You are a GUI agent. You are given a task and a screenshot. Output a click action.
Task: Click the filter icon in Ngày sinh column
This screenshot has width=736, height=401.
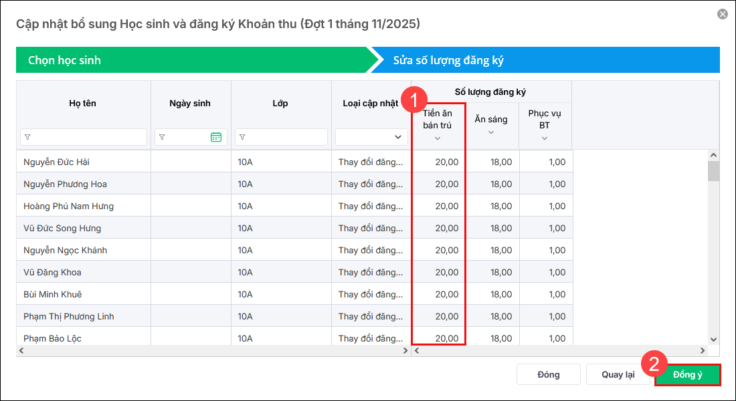click(162, 137)
